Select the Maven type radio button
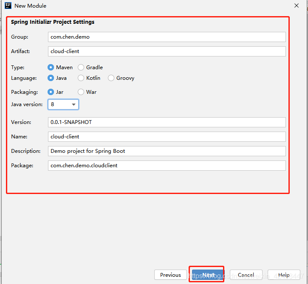Screen dimensions: 308x284 pos(51,67)
